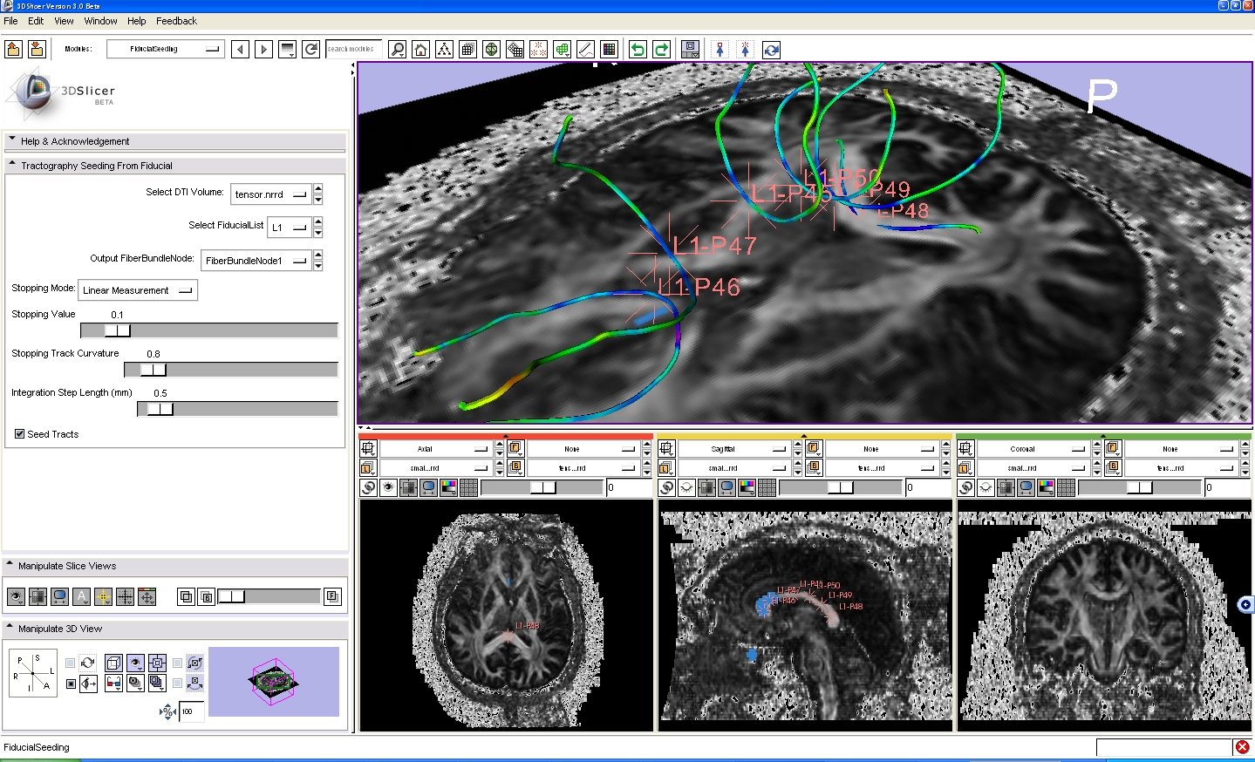1255x762 pixels.
Task: Click the green Redo arrow icon
Action: point(661,50)
